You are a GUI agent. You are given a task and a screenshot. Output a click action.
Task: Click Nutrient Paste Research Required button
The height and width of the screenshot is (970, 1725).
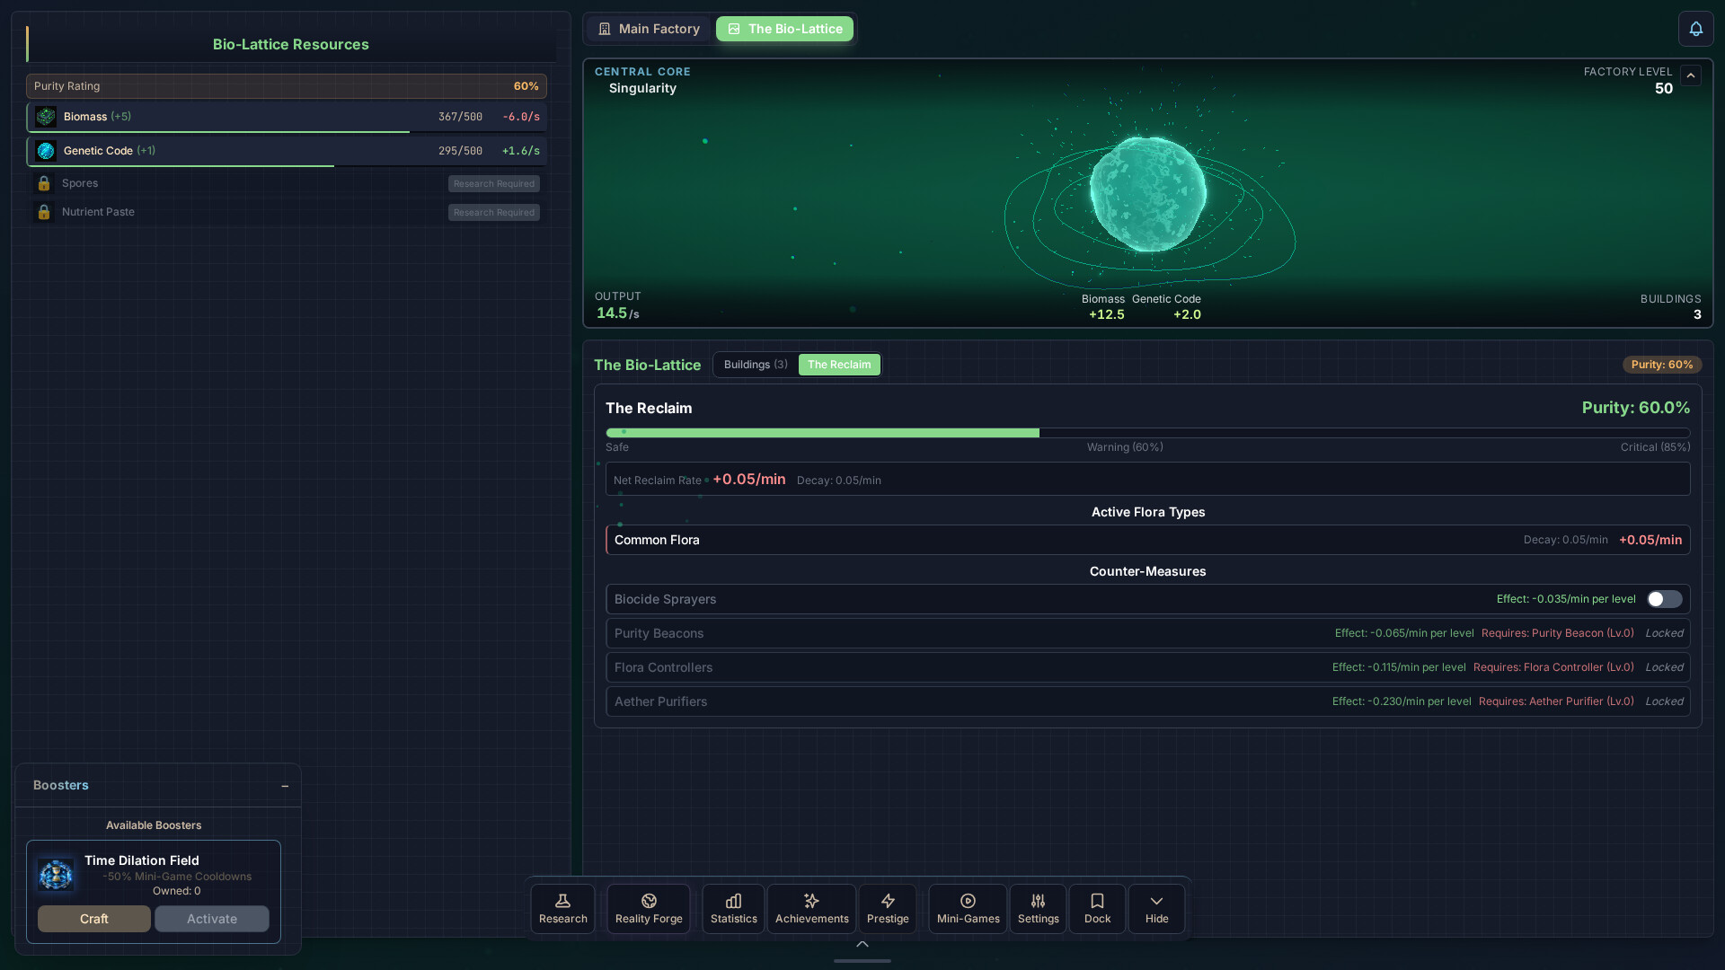click(x=494, y=212)
